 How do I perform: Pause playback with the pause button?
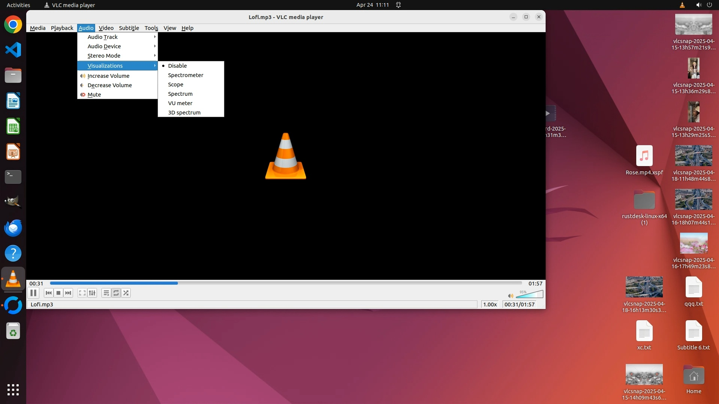[33, 293]
